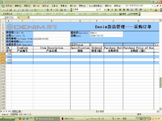
Task: Click the AutoSum sigma icon
Action: (51, 10)
